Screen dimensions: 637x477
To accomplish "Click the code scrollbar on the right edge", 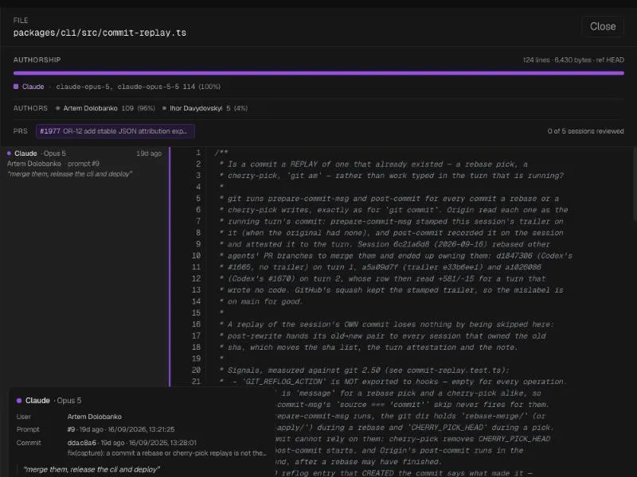I will click(635, 184).
